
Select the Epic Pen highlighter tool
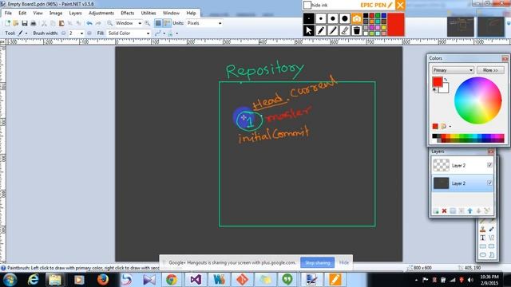pyautogui.click(x=333, y=30)
